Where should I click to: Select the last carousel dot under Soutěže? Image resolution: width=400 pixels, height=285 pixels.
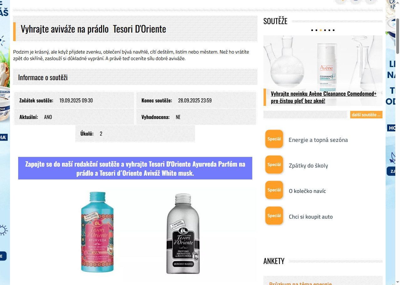pos(334,30)
